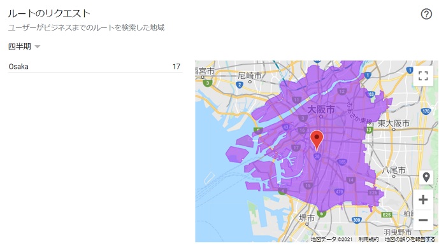Zoom in on the map

click(423, 200)
